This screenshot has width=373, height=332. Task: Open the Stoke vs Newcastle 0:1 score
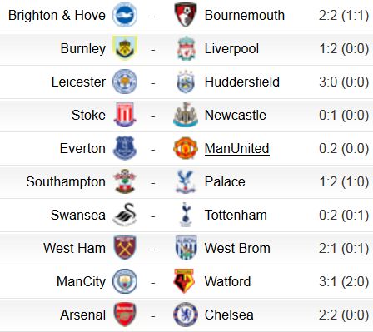click(x=344, y=115)
